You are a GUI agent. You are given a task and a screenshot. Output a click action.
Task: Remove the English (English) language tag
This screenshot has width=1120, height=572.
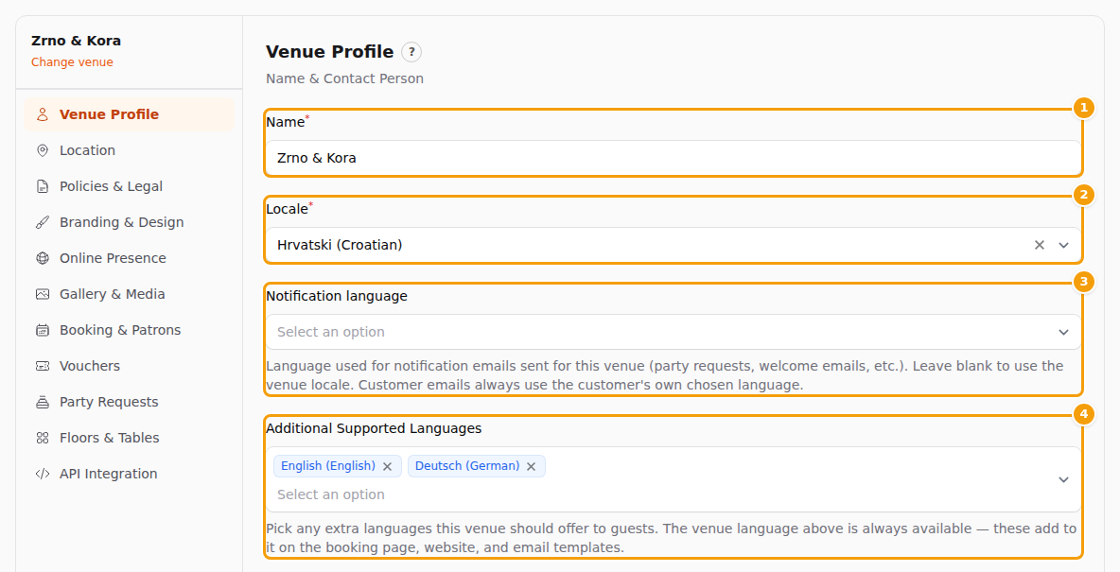[x=387, y=466]
